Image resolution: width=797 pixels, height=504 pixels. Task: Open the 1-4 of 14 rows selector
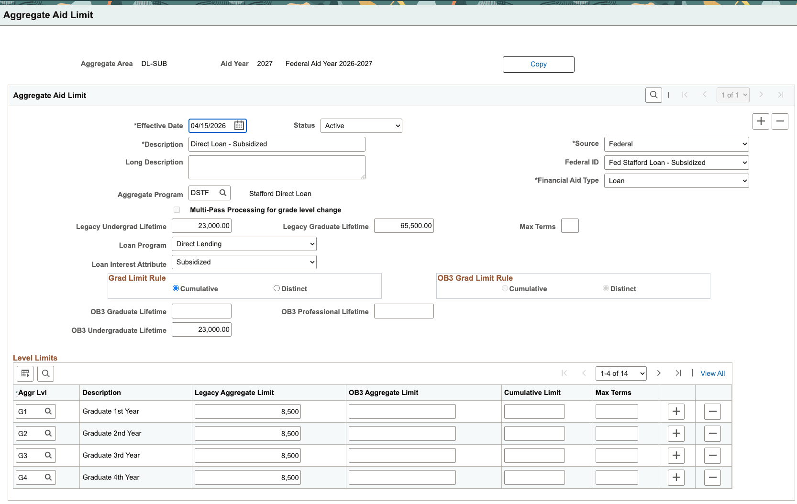(621, 373)
